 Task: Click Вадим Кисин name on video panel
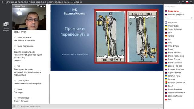20,6
